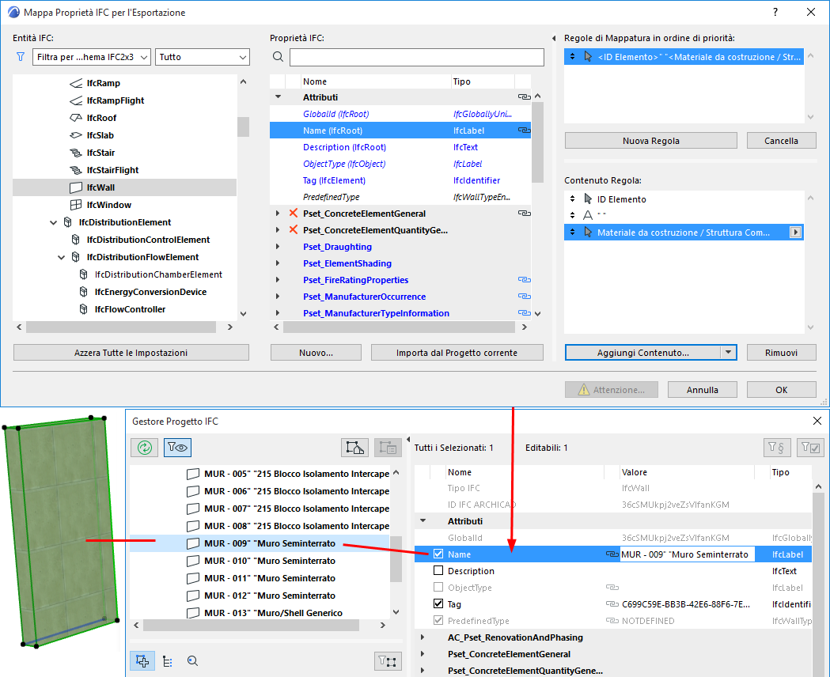Expand Pset_ElementShading property set
Viewport: 830px width, 677px height.
[278, 263]
